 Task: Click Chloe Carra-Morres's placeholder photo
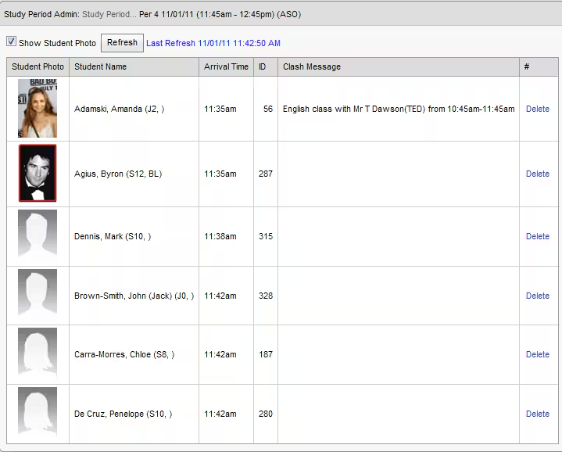tap(38, 352)
